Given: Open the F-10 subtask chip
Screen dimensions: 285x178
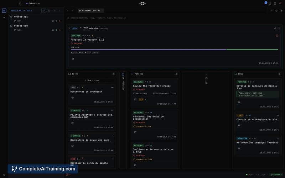Looking at the screenshot, I should [88, 53].
